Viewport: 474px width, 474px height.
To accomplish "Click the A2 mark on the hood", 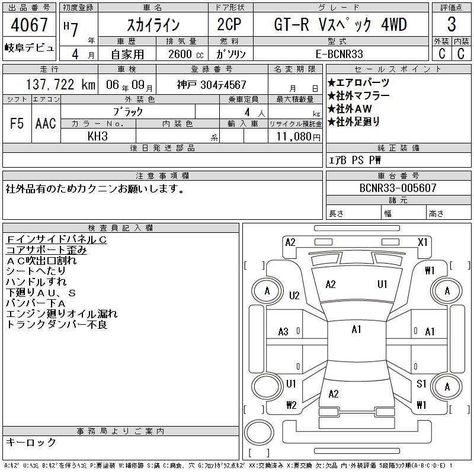I will click(331, 284).
